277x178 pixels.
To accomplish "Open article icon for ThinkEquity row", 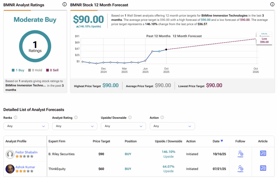I will click(x=263, y=168).
